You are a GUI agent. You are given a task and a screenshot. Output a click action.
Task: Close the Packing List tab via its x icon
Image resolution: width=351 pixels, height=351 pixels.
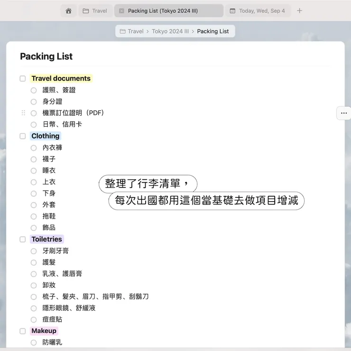pos(121,11)
